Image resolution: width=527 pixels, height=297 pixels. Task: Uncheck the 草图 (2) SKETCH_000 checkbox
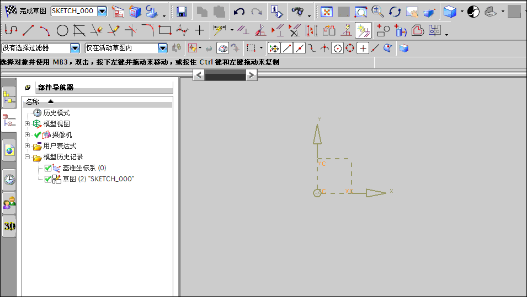tap(47, 179)
